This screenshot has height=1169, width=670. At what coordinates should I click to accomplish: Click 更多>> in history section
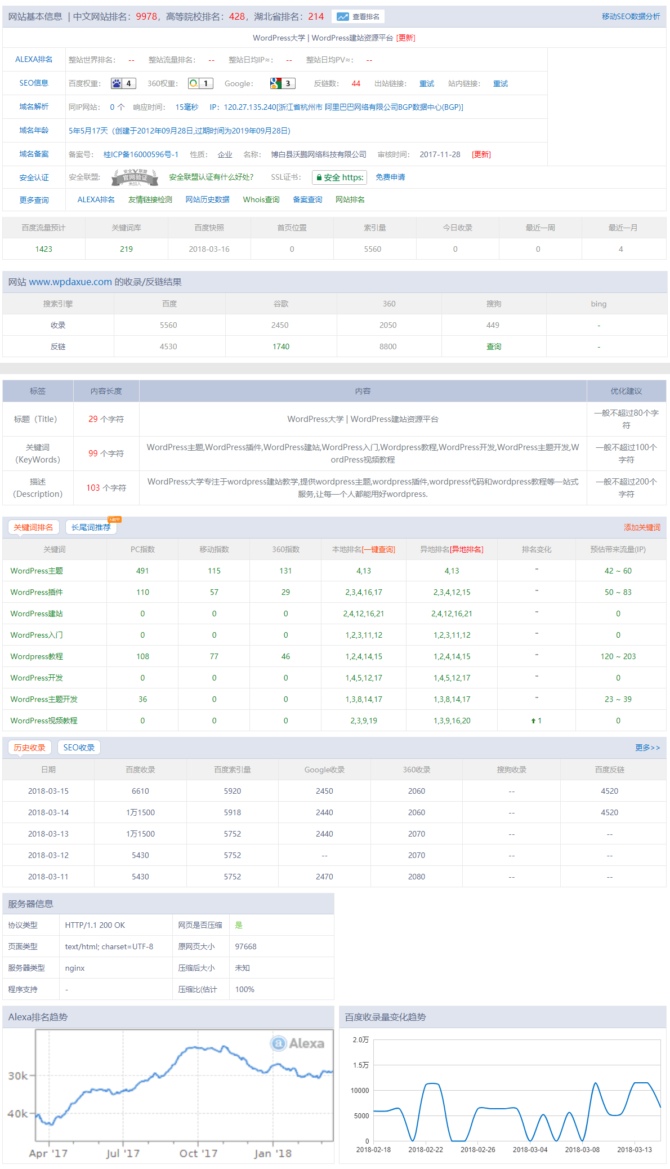tap(647, 748)
